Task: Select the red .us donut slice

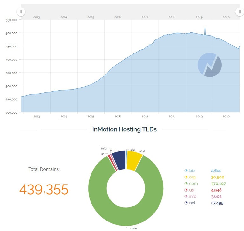Action: [x=112, y=164]
